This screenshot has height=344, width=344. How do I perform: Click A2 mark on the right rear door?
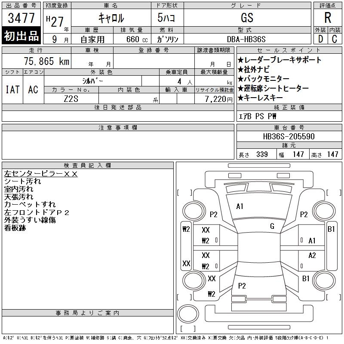(x=312, y=255)
